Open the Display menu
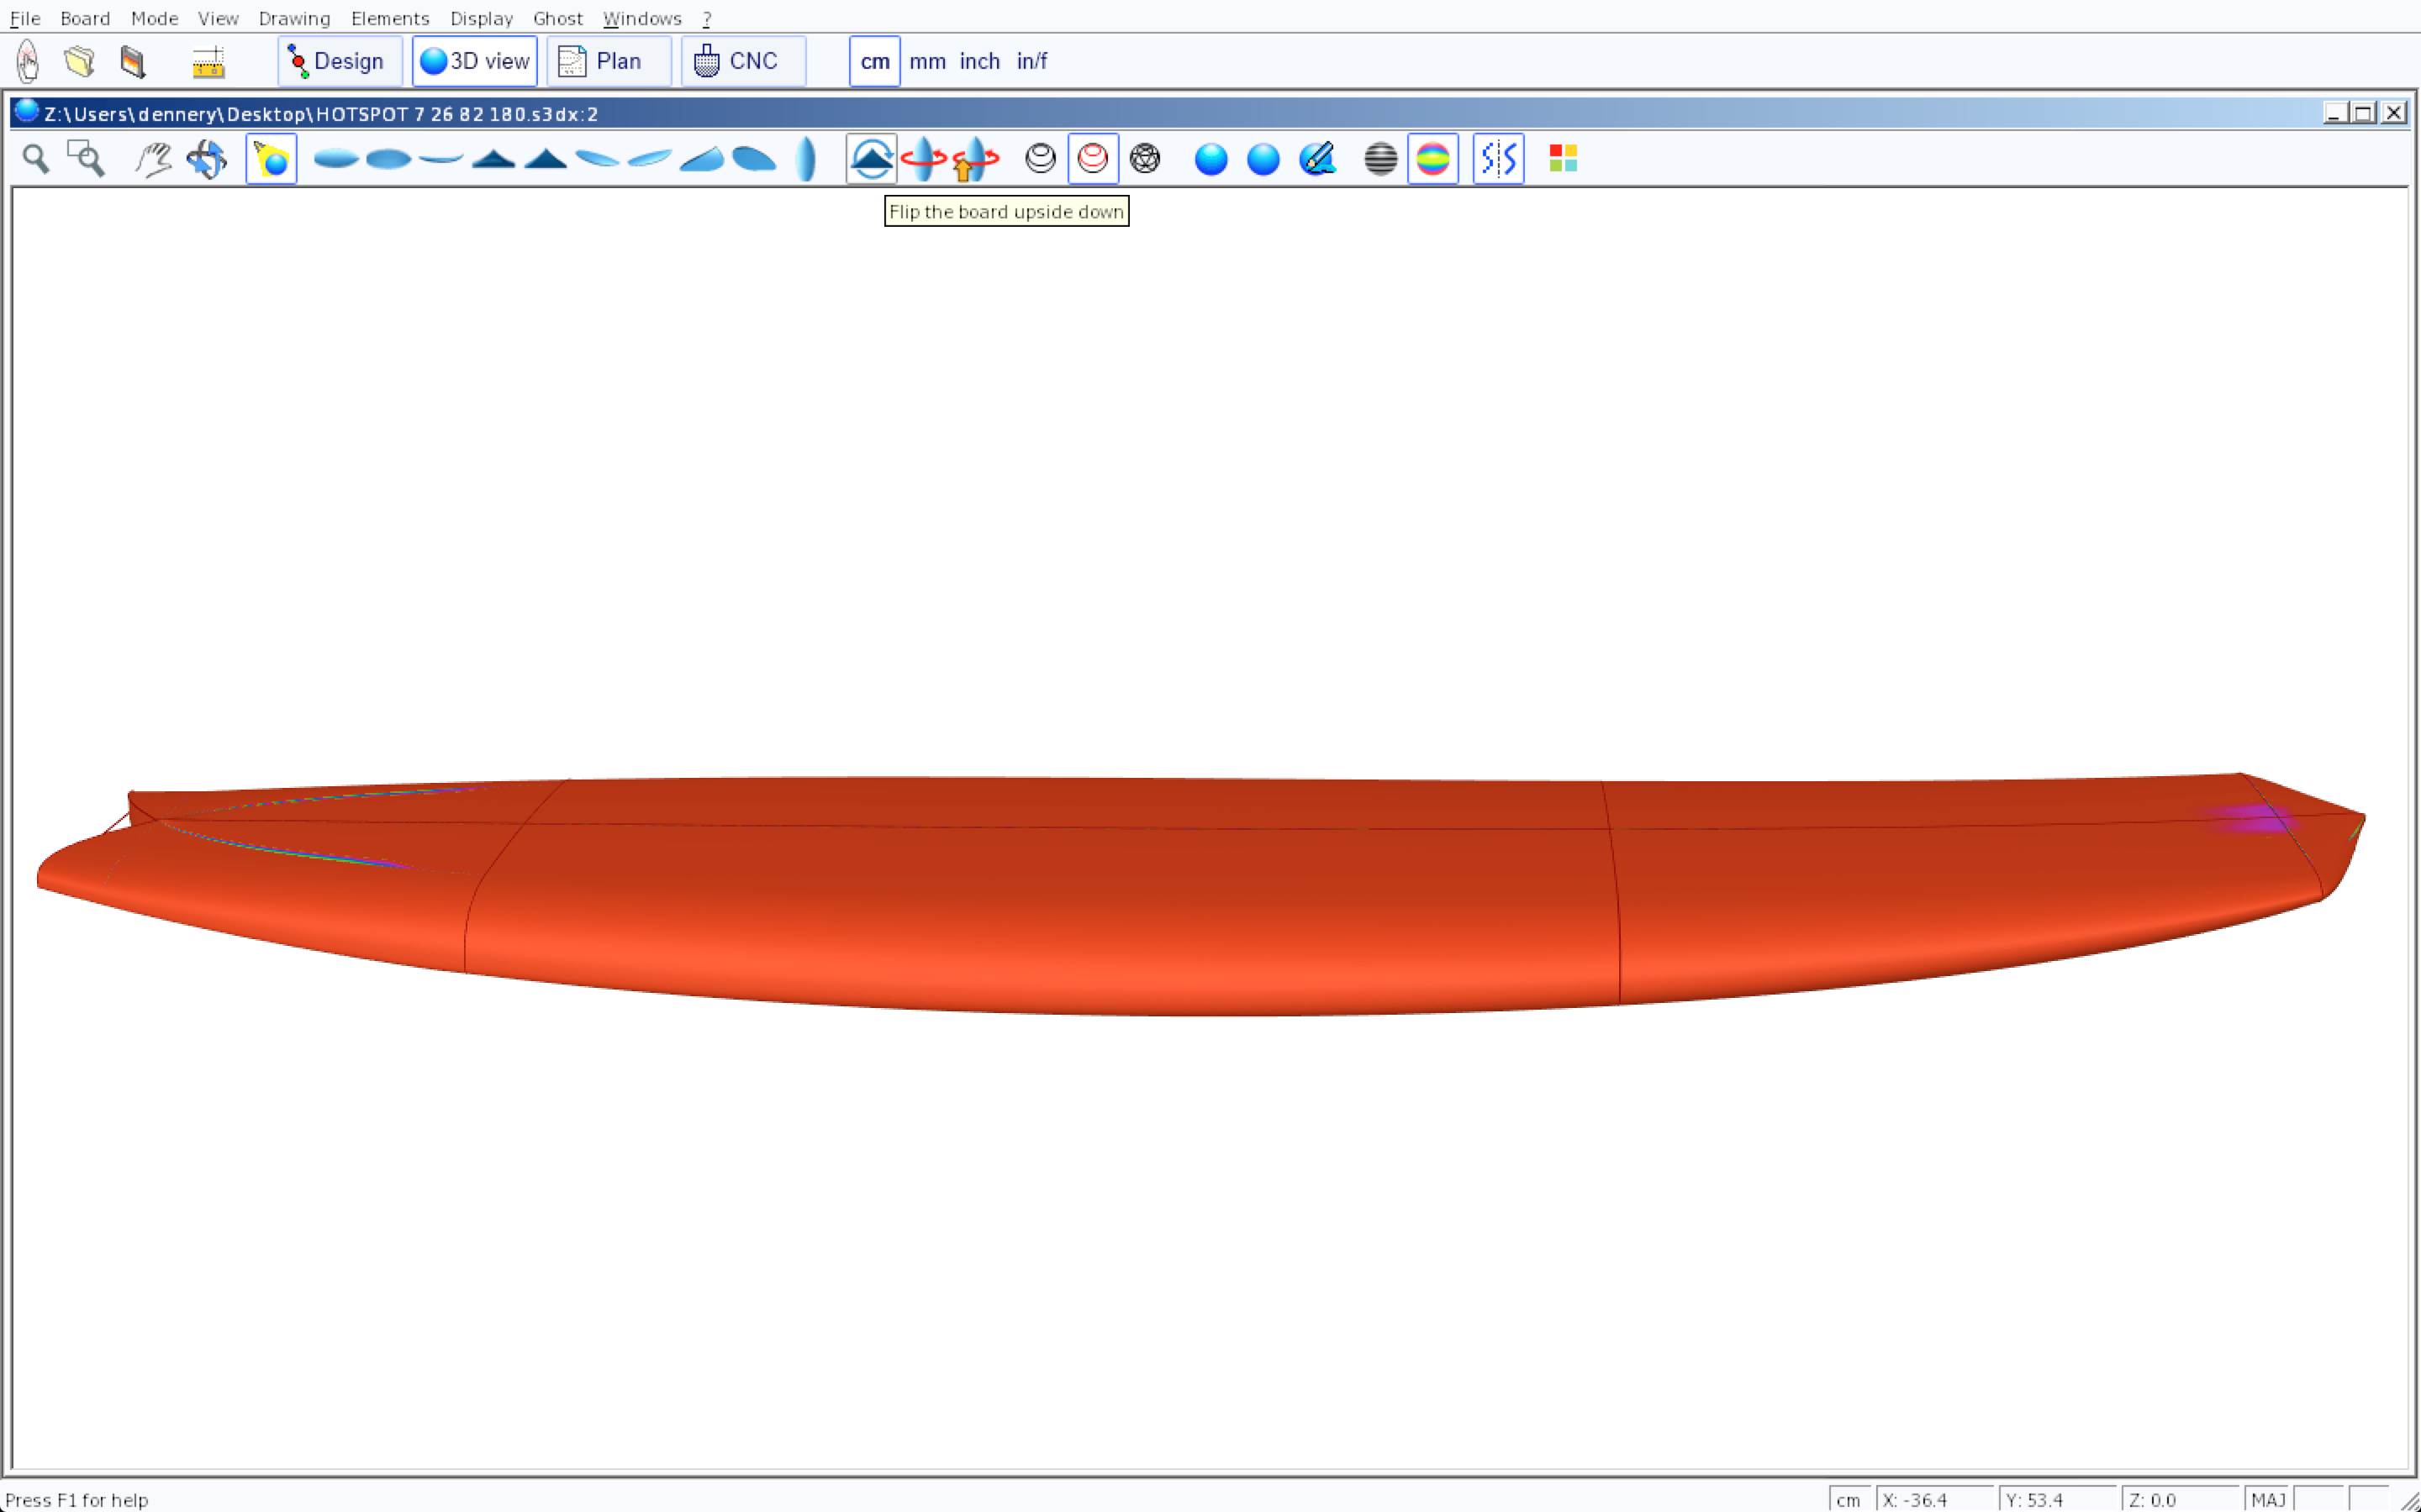The height and width of the screenshot is (1512, 2421). tap(481, 18)
